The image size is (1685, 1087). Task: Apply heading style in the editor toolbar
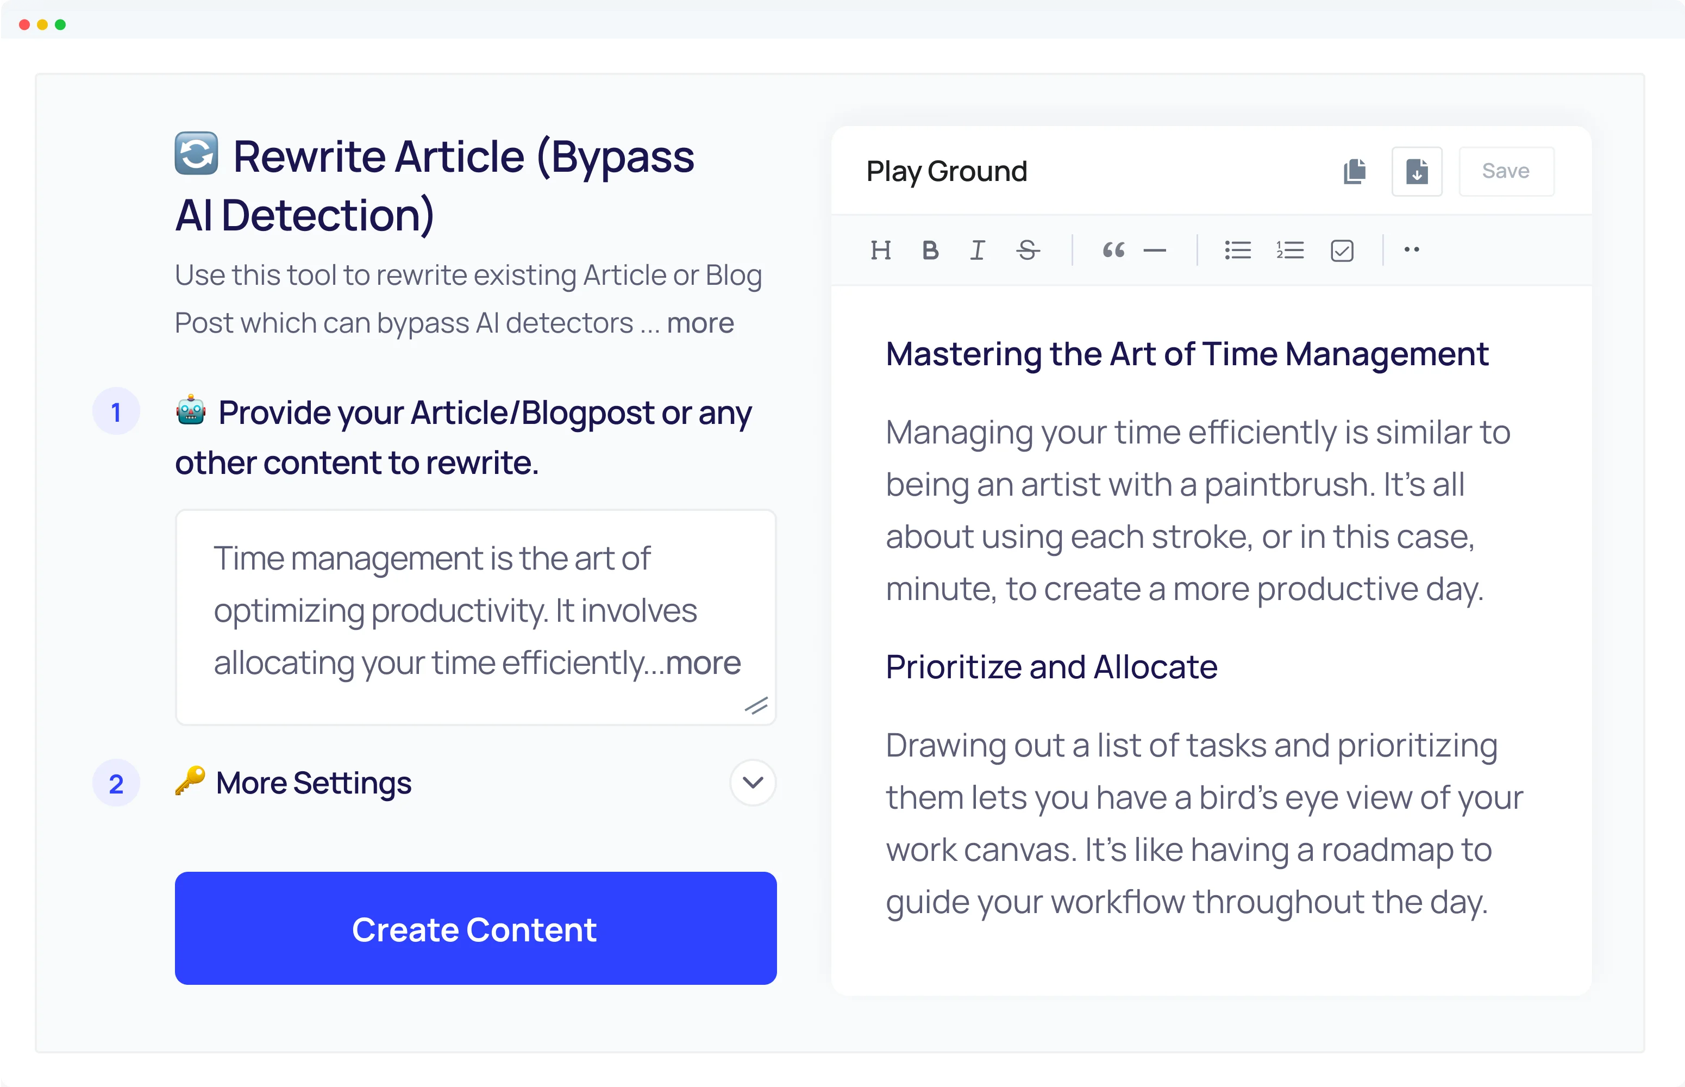(881, 250)
